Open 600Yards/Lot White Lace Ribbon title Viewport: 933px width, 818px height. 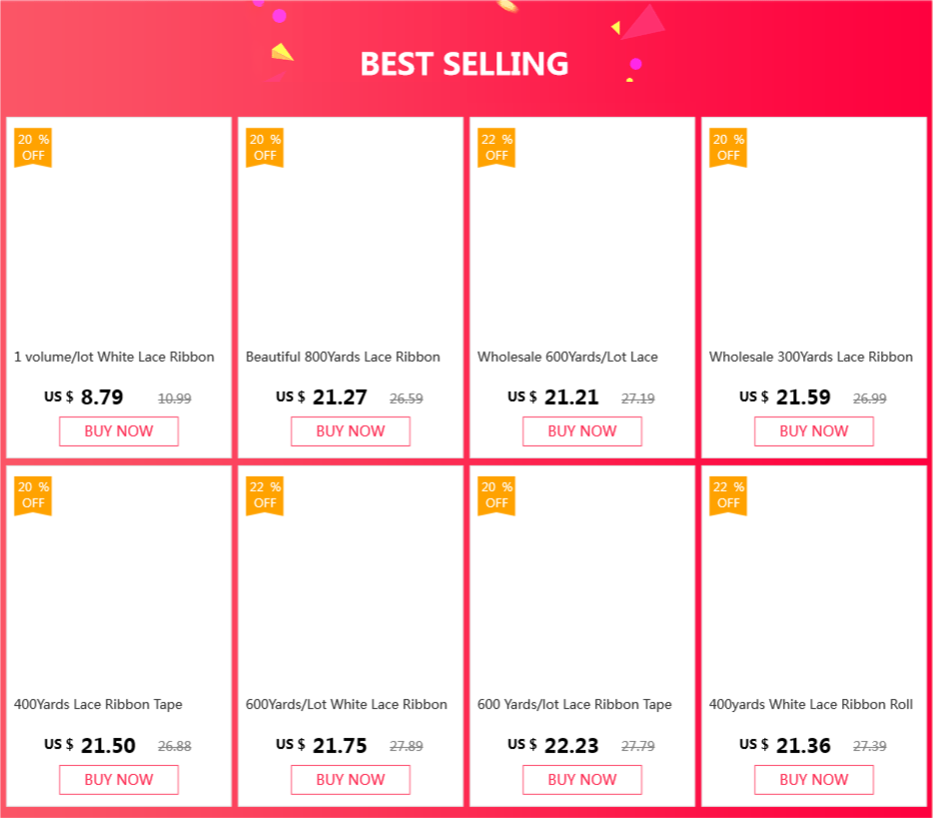pos(347,704)
